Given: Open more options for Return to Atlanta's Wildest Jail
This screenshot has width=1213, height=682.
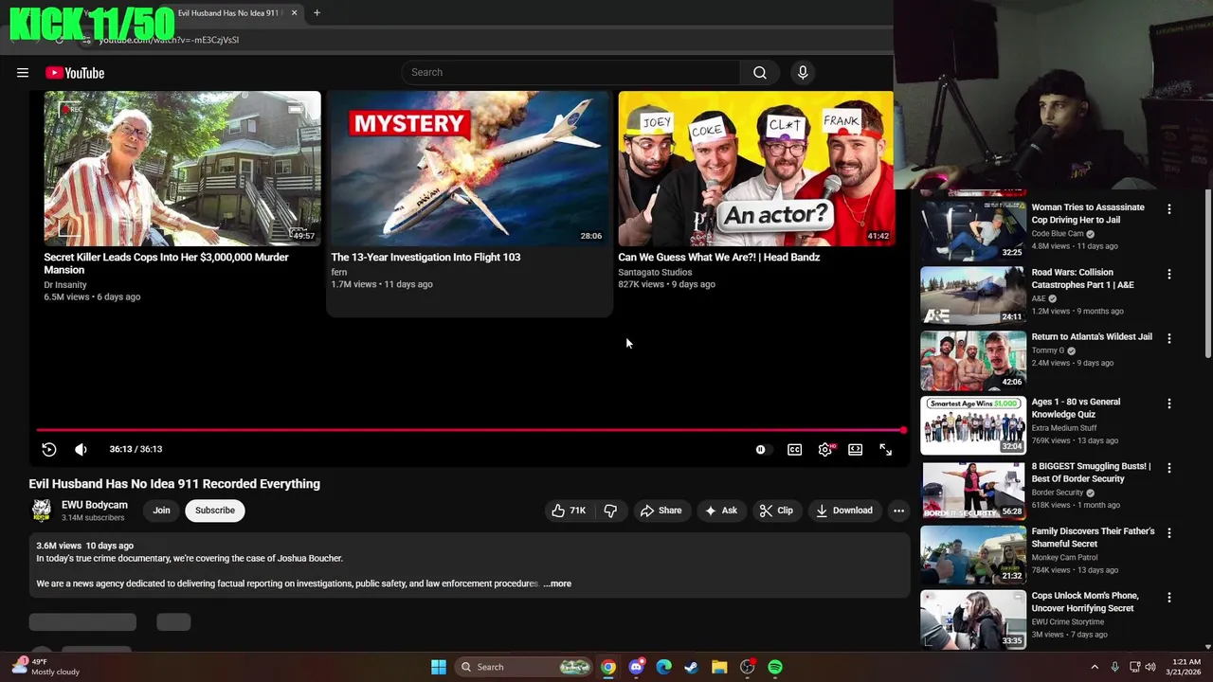Looking at the screenshot, I should pyautogui.click(x=1168, y=338).
